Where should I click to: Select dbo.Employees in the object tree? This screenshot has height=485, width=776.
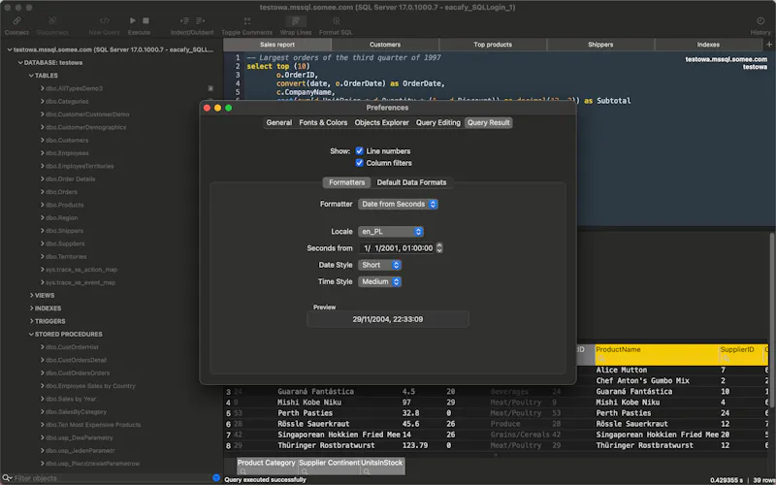[x=67, y=153]
